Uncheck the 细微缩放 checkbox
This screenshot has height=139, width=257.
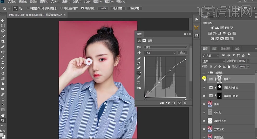pyautogui.click(x=83, y=8)
